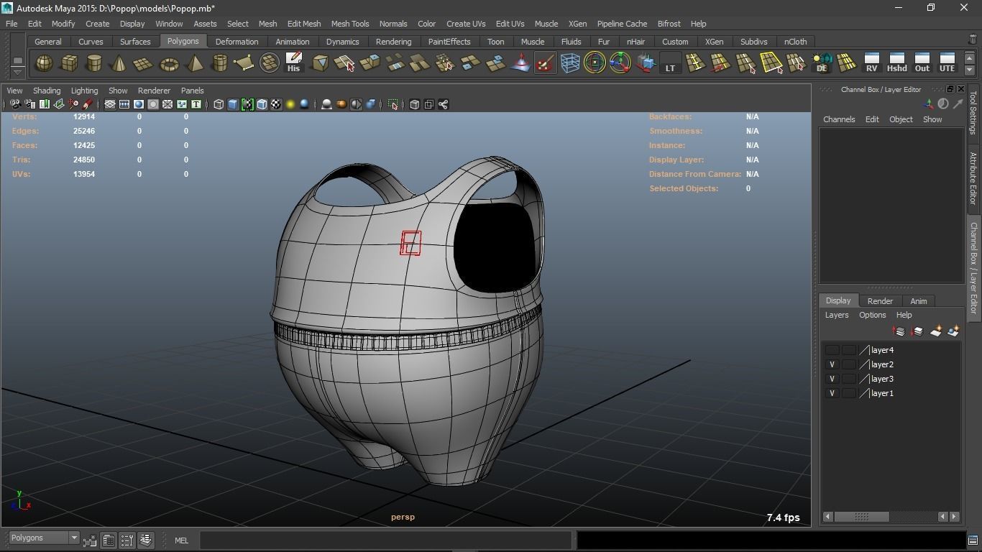Image resolution: width=982 pixels, height=552 pixels.
Task: Create a polygon pipe from the shelf
Action: coord(219,63)
